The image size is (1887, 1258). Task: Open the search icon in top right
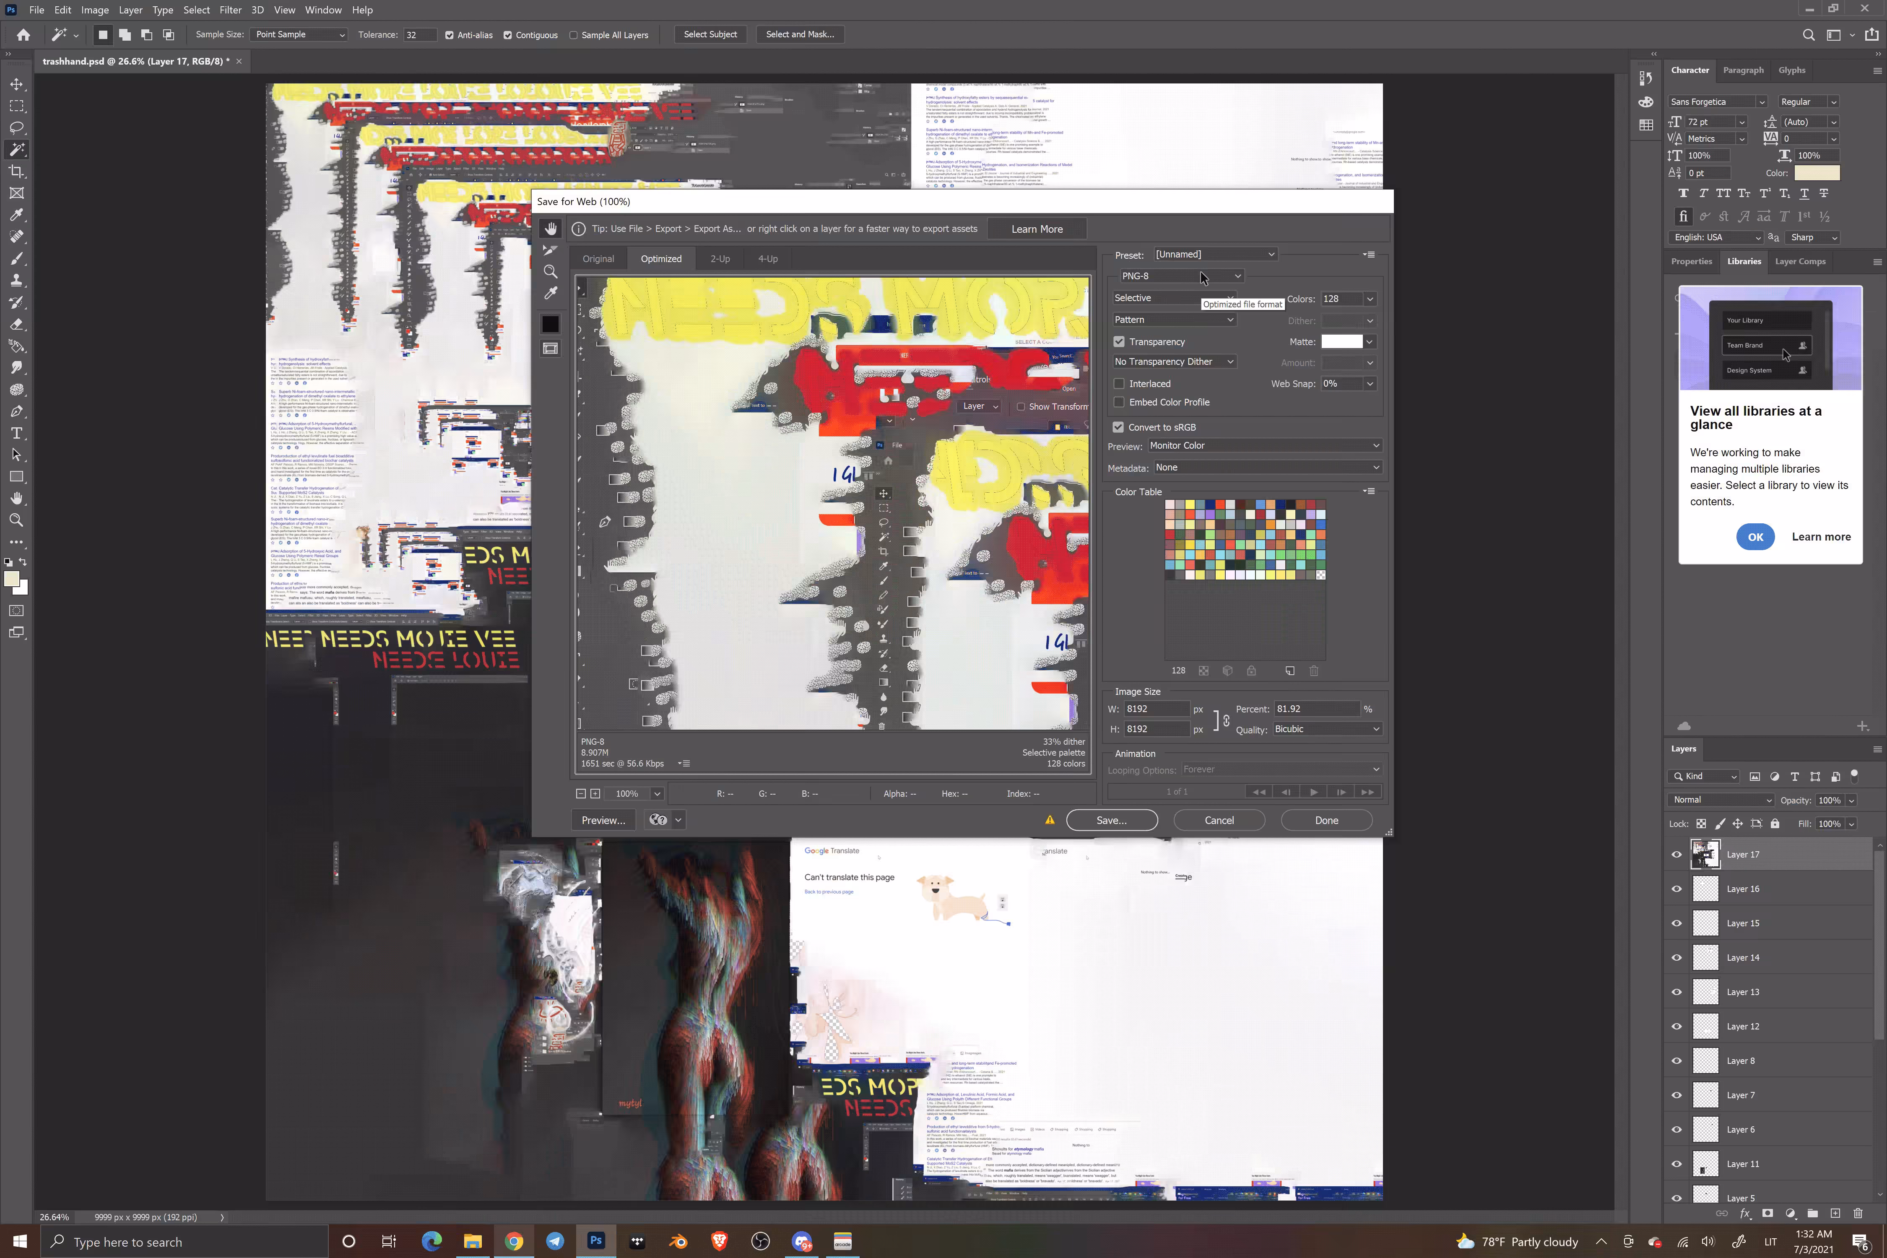tap(1808, 34)
